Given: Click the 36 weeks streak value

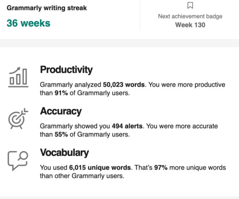Looking at the screenshot, I should (28, 23).
